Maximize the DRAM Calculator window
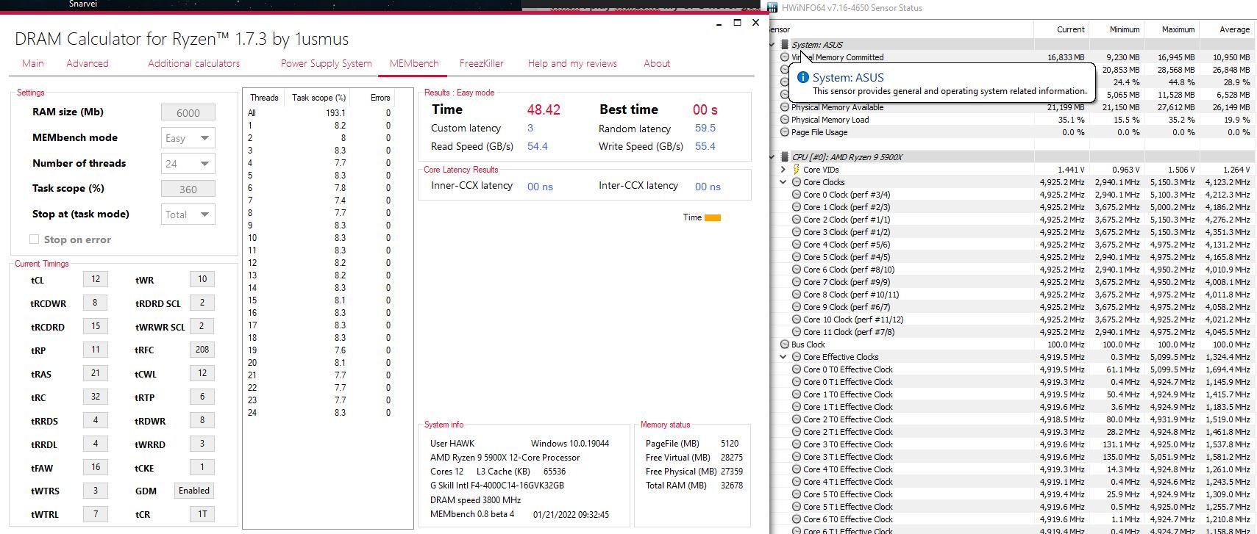 coord(737,23)
